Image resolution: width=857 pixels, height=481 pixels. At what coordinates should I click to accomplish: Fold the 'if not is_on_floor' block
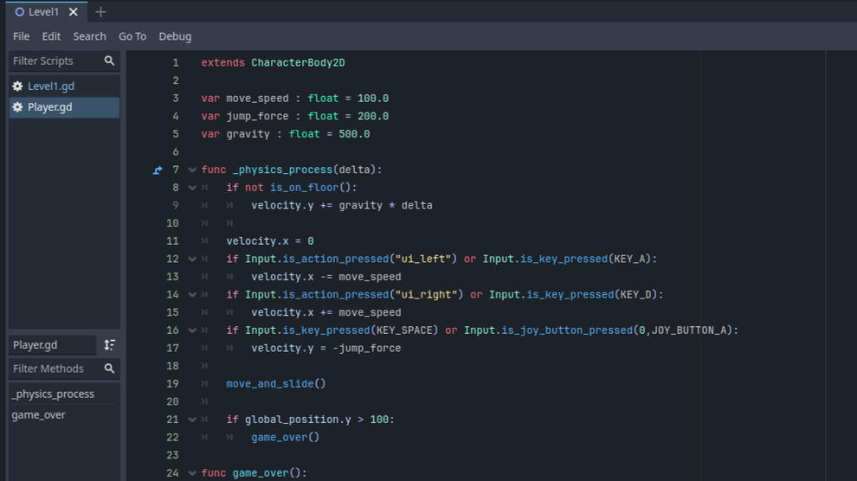click(192, 188)
